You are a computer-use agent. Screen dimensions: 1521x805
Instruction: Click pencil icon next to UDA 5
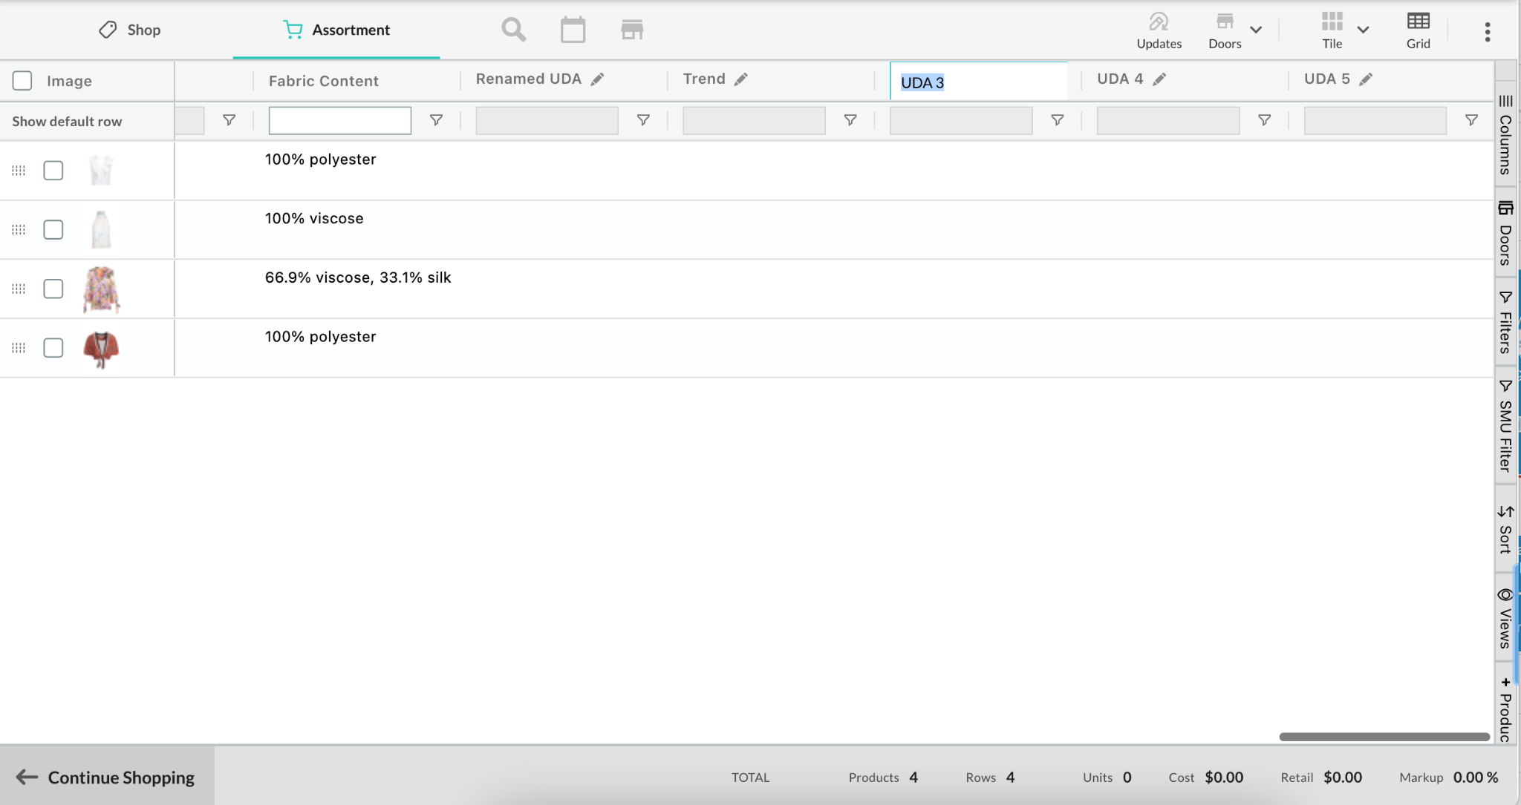[1366, 79]
